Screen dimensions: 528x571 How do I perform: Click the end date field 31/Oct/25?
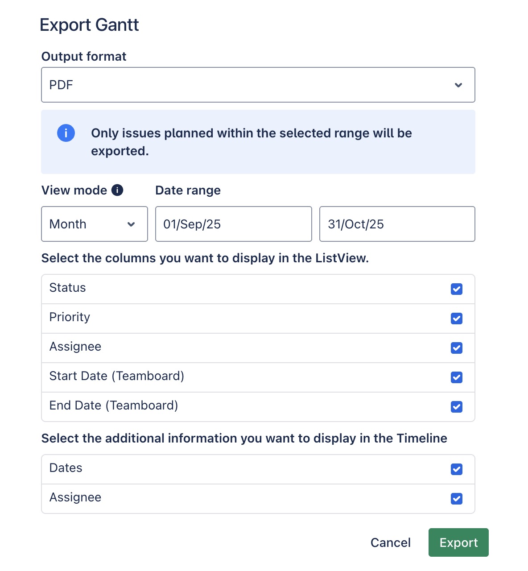[x=397, y=224]
